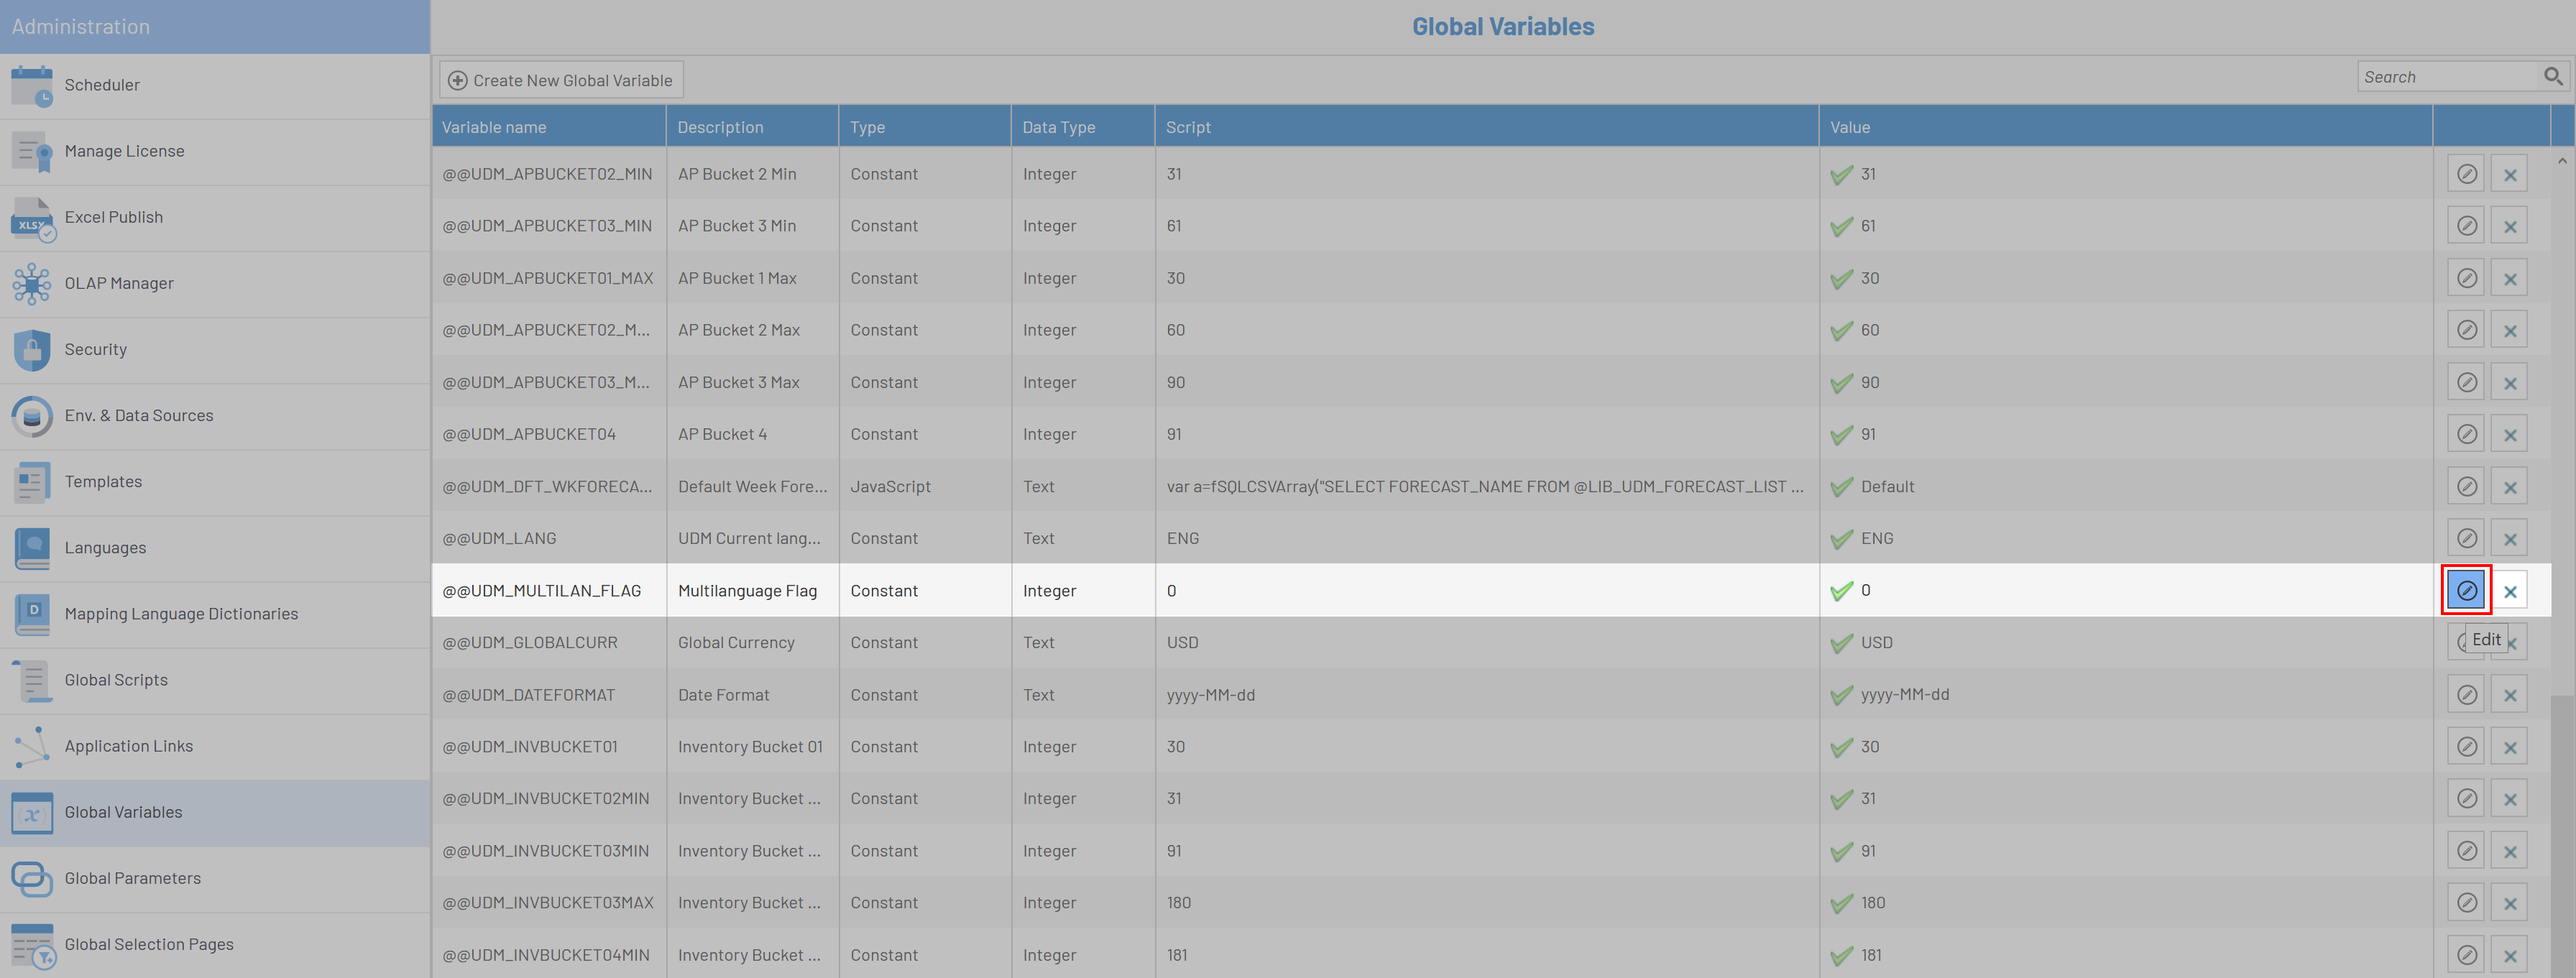Open OLAP Manager section
Viewport: 2576px width, 978px height.
pos(118,283)
